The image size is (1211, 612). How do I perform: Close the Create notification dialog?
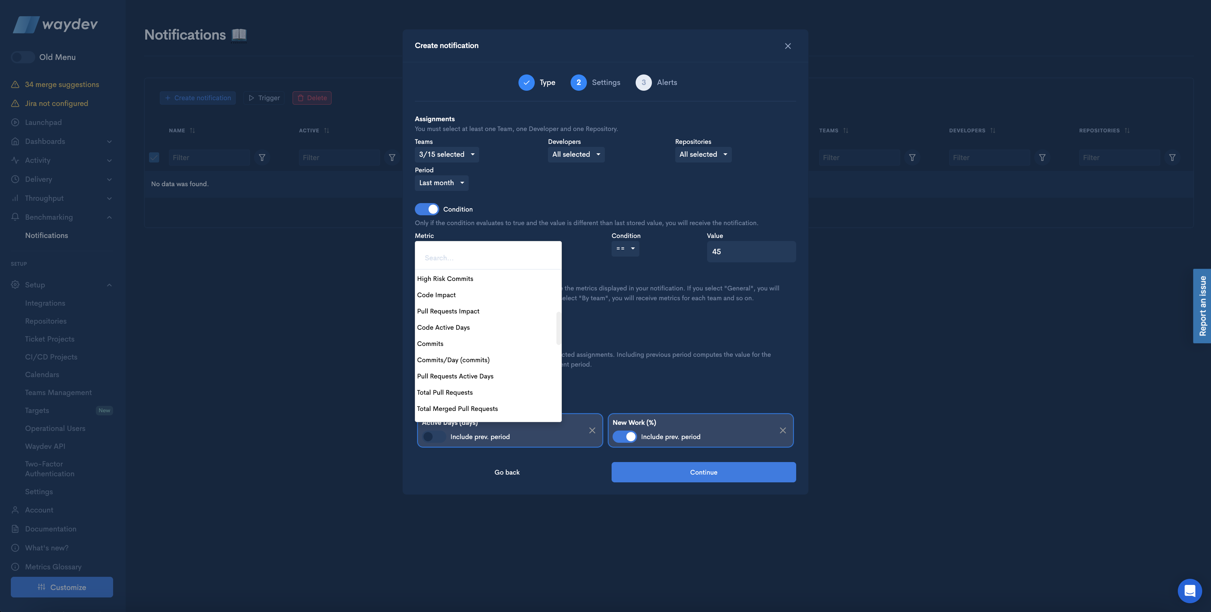coord(787,46)
